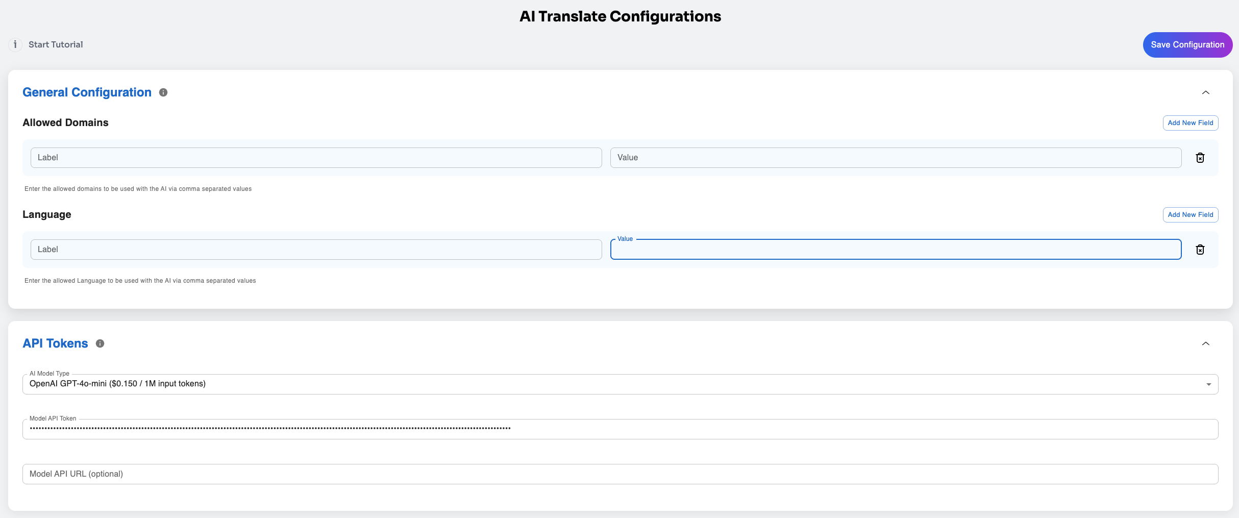Start the tutorial via Start Tutorial link

(56, 45)
